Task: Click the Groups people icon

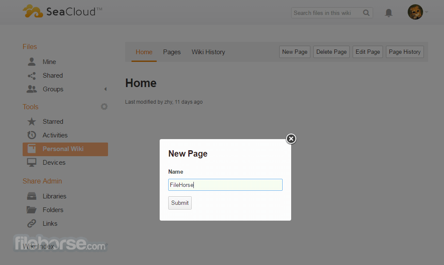Action: (x=32, y=89)
